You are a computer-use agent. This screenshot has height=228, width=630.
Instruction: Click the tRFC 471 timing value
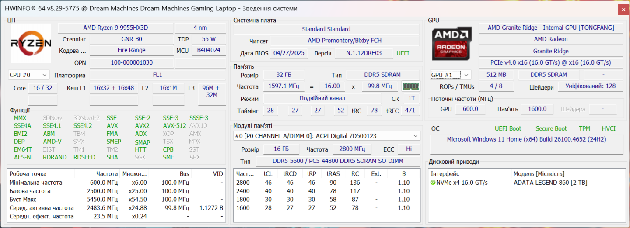pos(410,111)
